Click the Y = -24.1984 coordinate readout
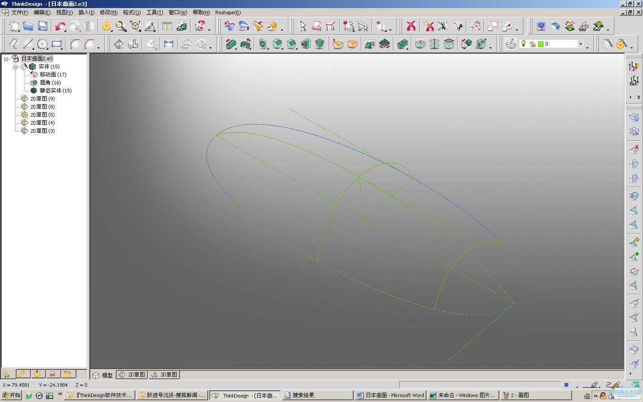This screenshot has height=402, width=643. pos(53,385)
